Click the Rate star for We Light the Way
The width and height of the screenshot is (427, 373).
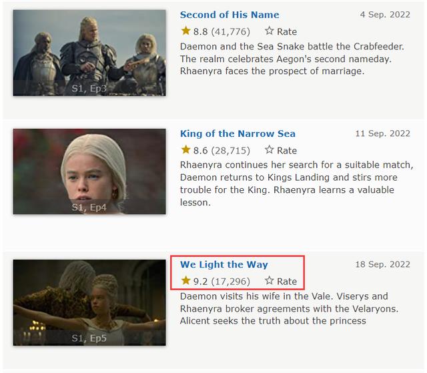269,280
